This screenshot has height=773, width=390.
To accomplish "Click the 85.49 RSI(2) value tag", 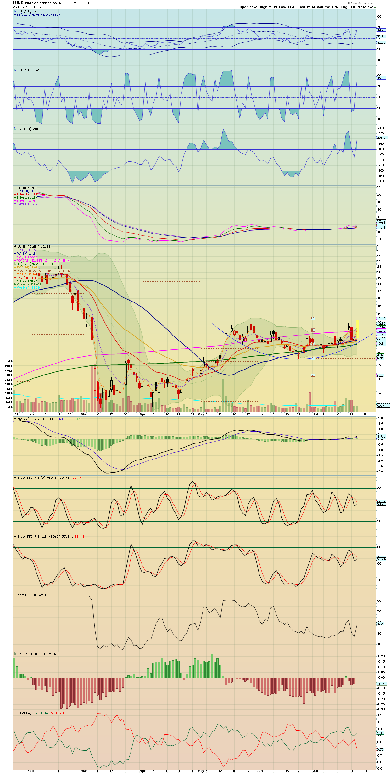I will click(x=381, y=78).
